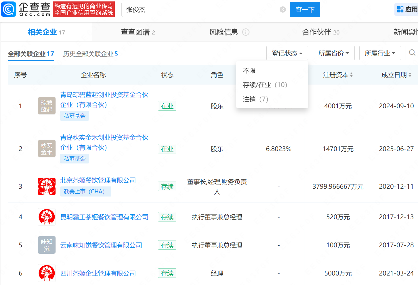
Task: Open the 应用 apps grid icon
Action: 400,9
